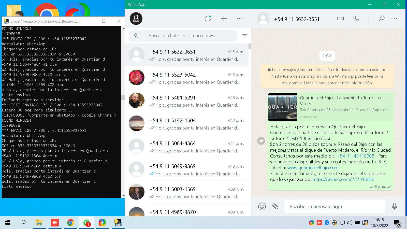Switch to Microsoft Edge in the taskbar
The width and height of the screenshot is (407, 229).
pos(102,223)
